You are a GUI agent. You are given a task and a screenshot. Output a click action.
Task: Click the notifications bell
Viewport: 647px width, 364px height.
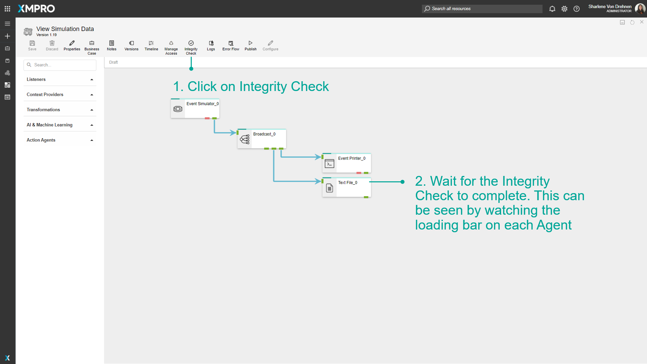[552, 9]
